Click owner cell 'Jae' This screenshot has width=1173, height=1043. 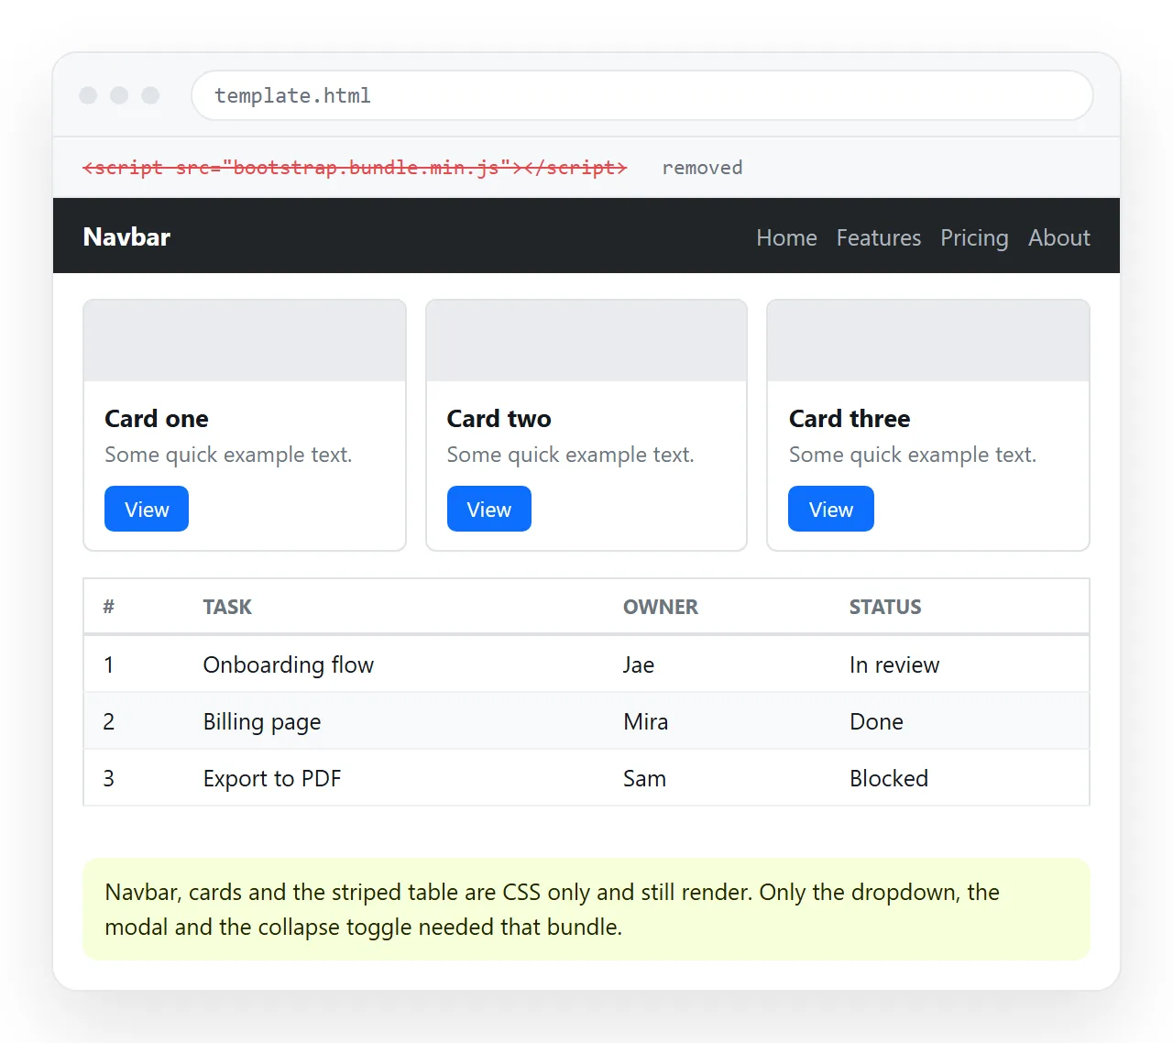[639, 664]
